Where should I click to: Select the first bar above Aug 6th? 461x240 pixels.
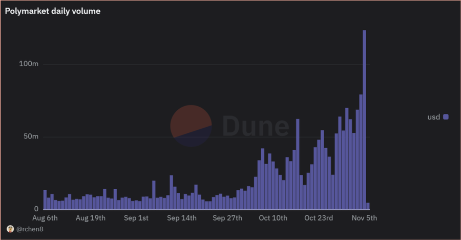coord(45,199)
